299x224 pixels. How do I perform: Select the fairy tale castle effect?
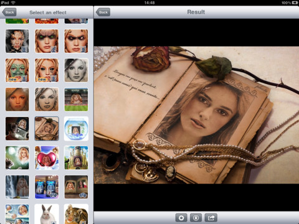click(76, 158)
